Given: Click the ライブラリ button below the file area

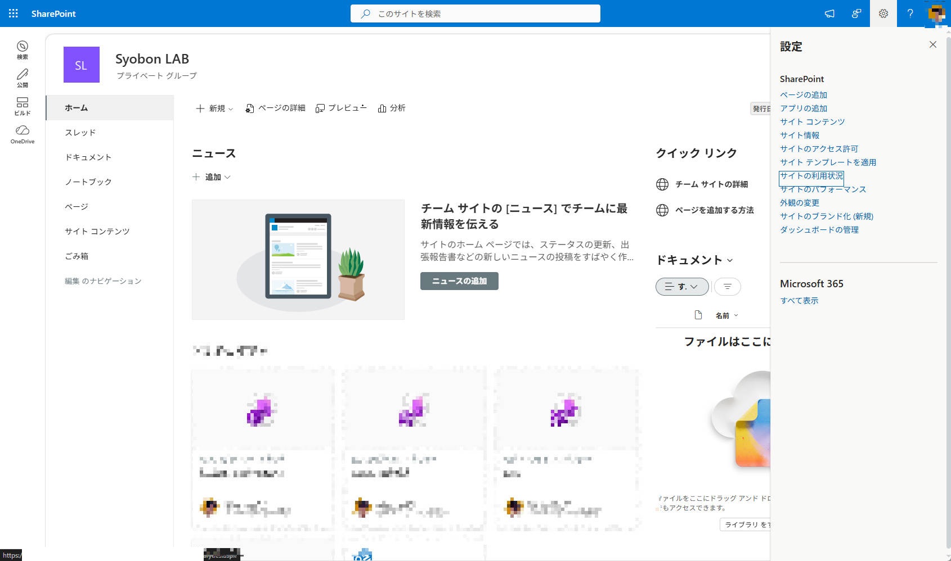Looking at the screenshot, I should 745,524.
